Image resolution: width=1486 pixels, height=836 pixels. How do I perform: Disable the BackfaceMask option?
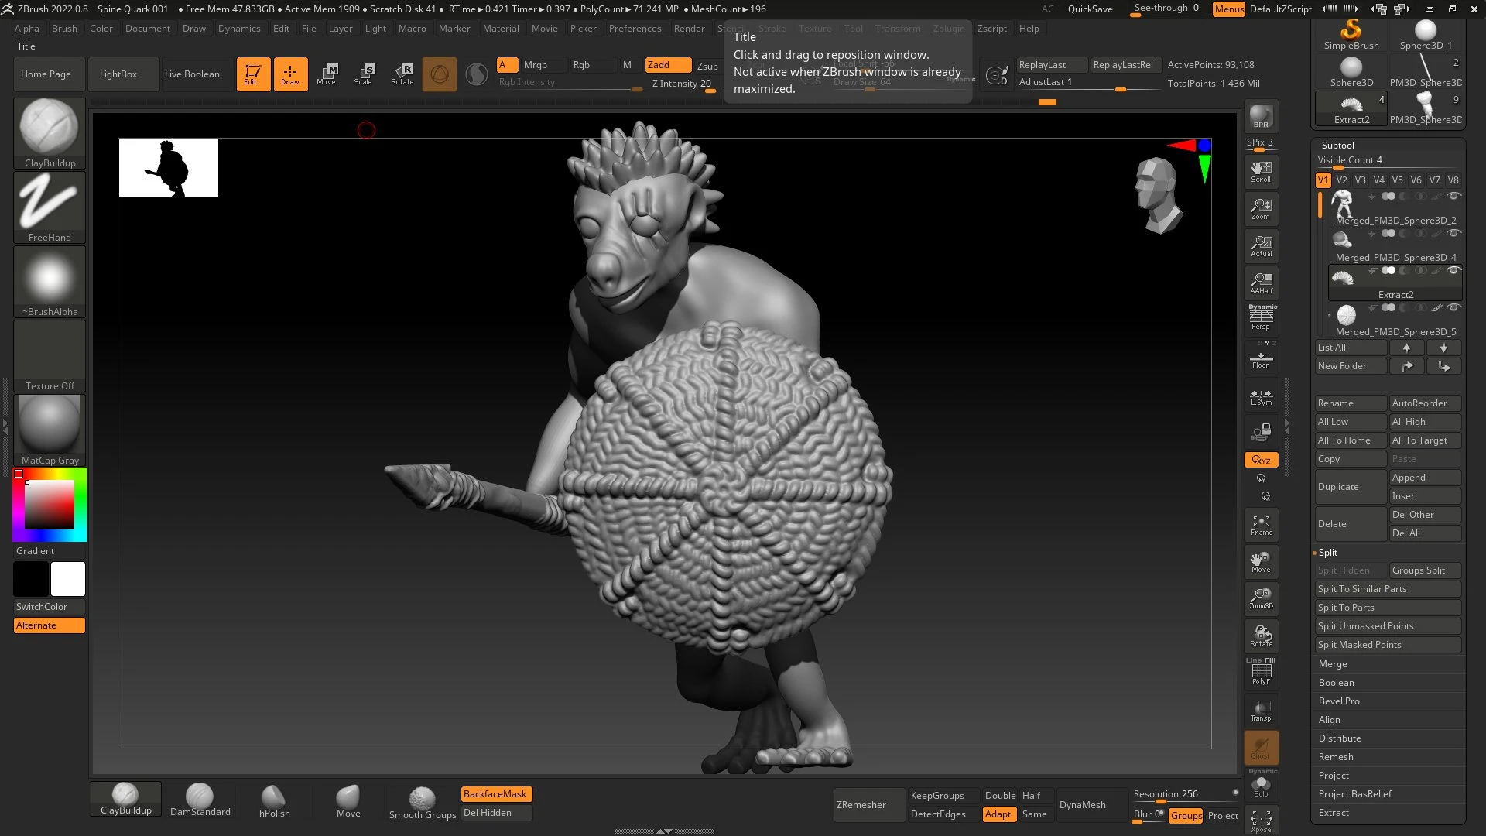click(x=495, y=794)
